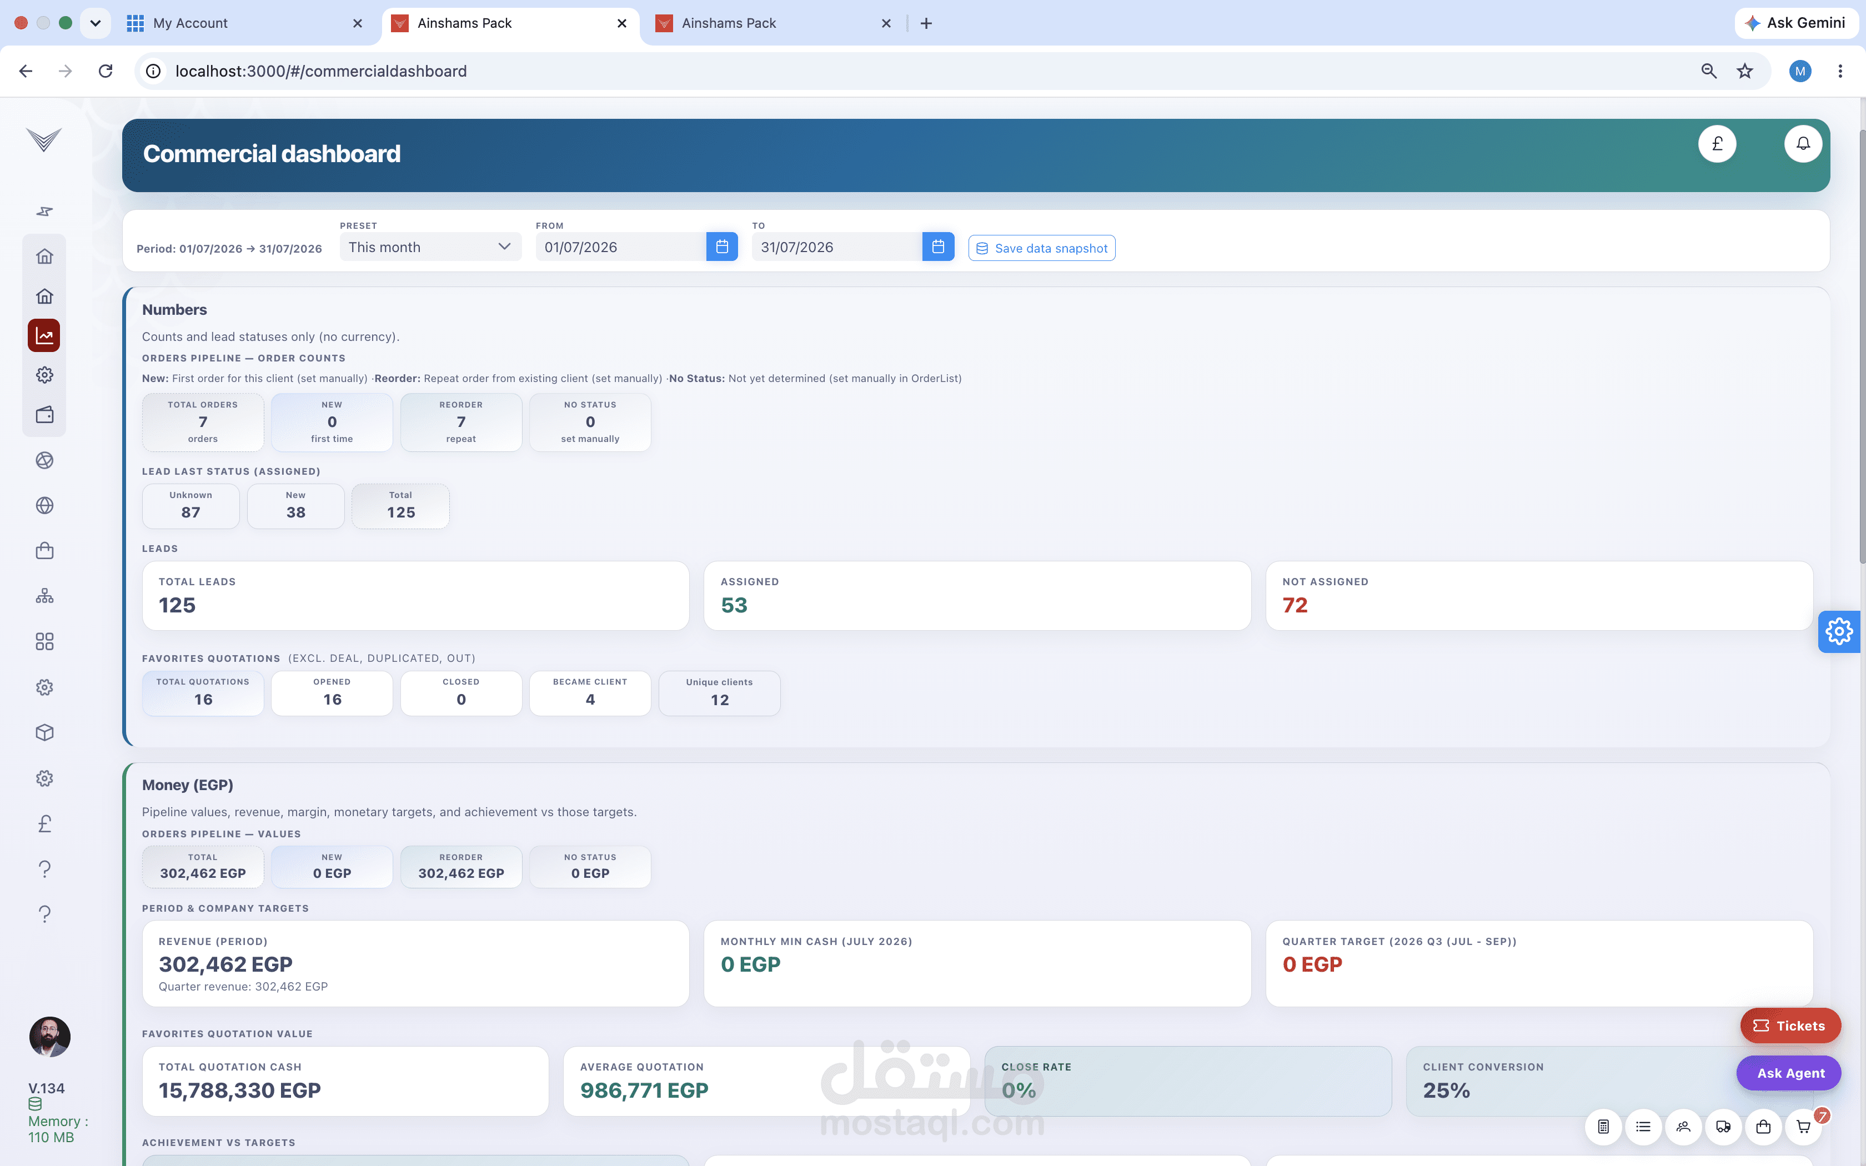Image resolution: width=1866 pixels, height=1166 pixels.
Task: Click Save data snapshot button
Action: coord(1042,248)
